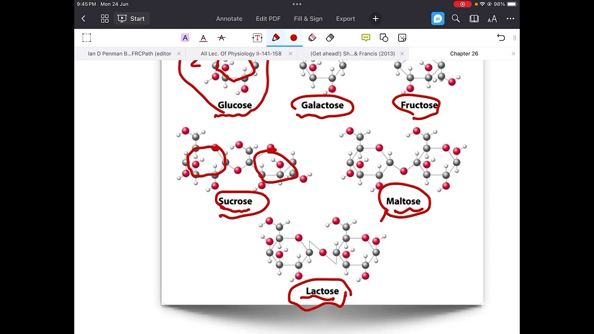Select the text box tool
This screenshot has height=334, width=594.
point(257,38)
